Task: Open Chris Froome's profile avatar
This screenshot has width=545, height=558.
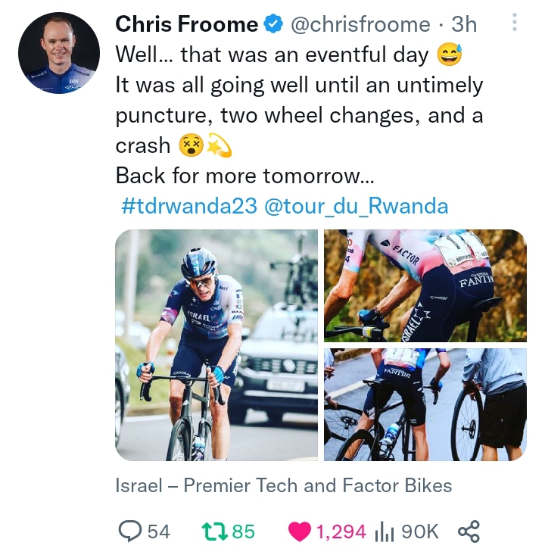Action: pyautogui.click(x=58, y=52)
